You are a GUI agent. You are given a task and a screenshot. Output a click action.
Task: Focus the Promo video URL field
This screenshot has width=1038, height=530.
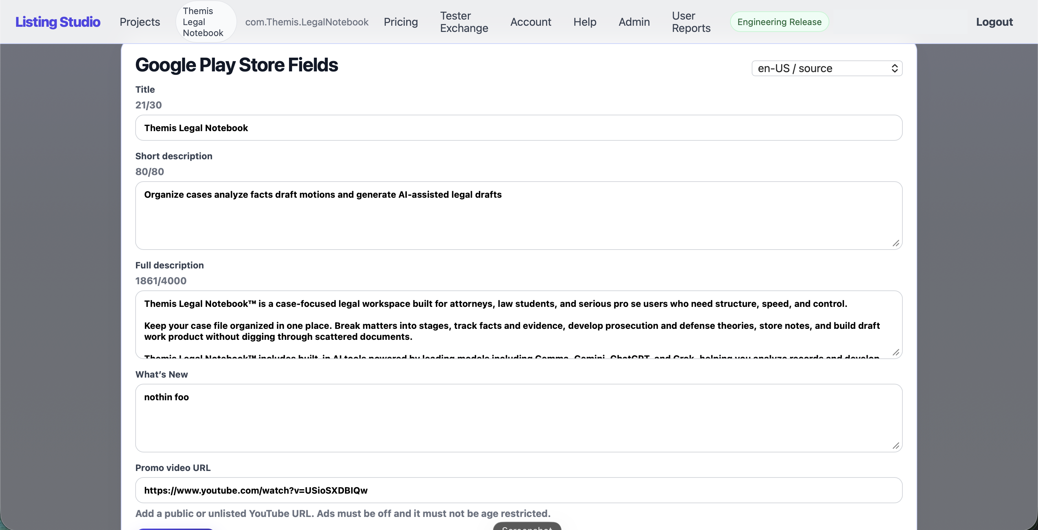click(519, 490)
